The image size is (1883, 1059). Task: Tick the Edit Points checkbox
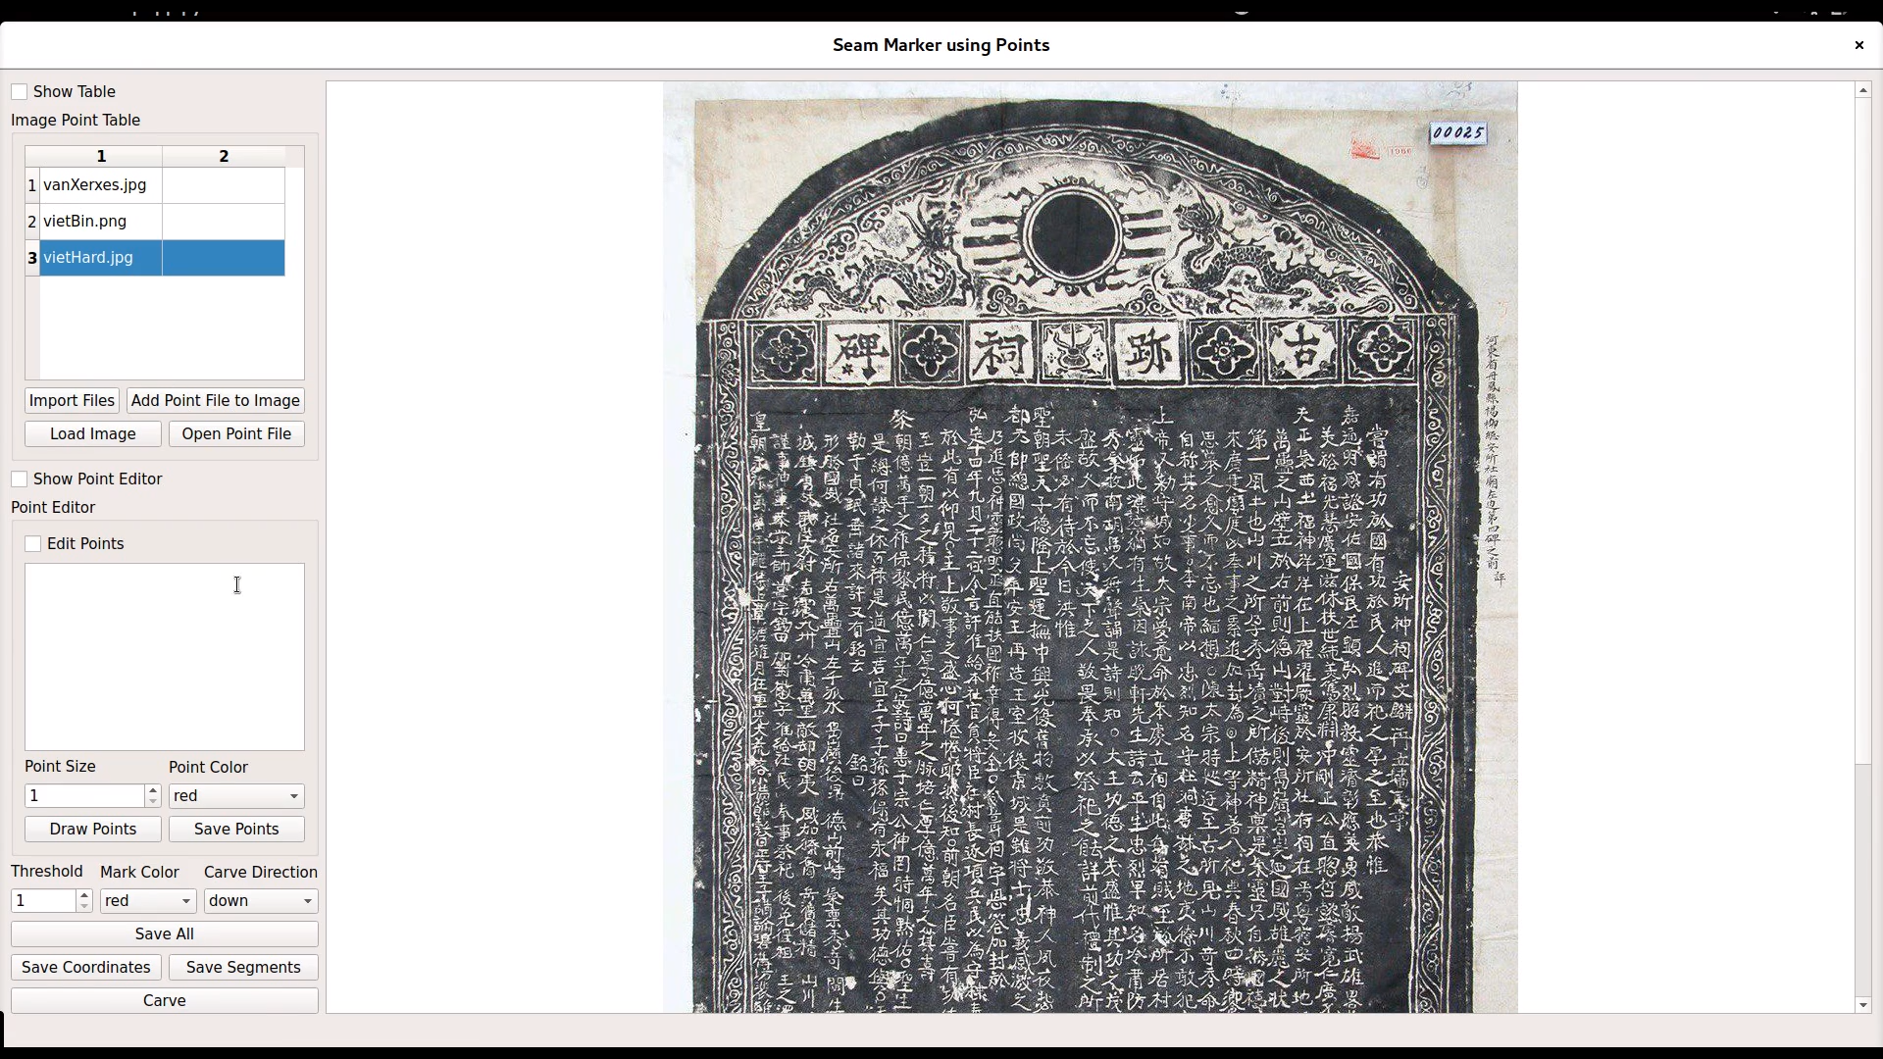33,544
